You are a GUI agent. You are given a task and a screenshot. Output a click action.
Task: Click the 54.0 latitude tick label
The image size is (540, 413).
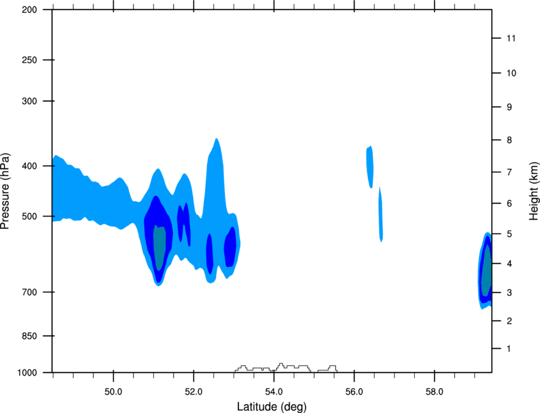pyautogui.click(x=274, y=392)
